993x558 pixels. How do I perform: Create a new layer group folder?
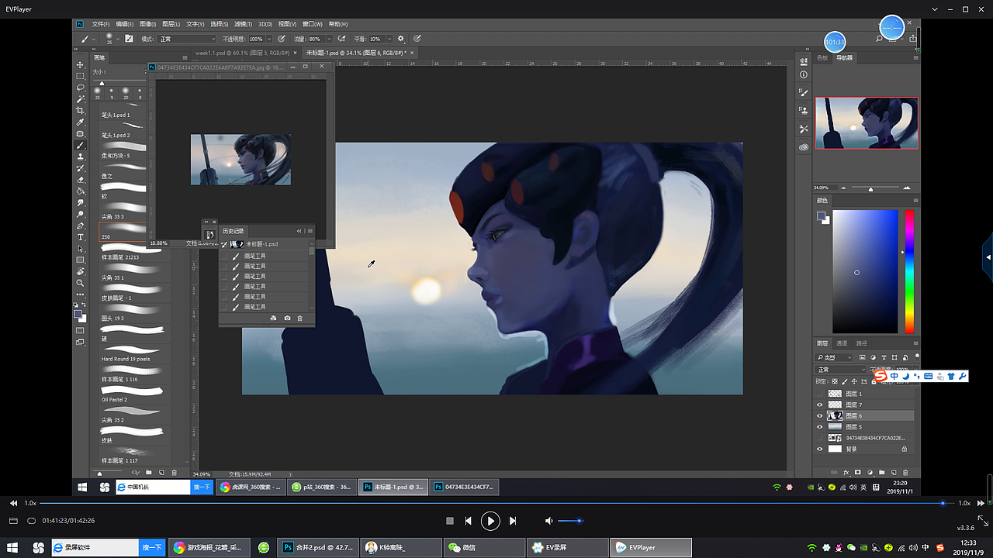(x=882, y=472)
